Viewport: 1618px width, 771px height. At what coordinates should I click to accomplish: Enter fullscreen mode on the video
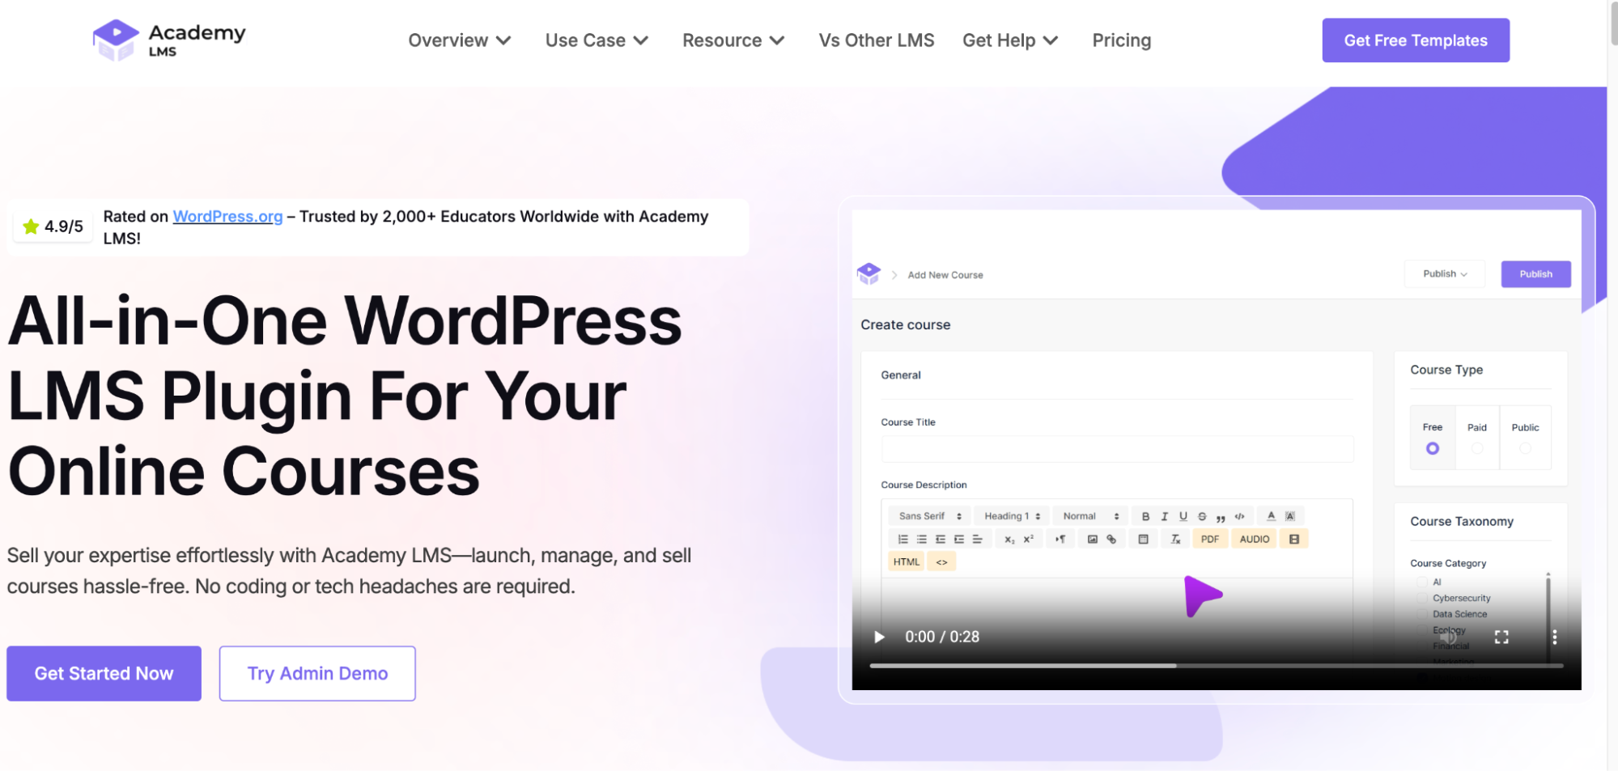pyautogui.click(x=1501, y=637)
